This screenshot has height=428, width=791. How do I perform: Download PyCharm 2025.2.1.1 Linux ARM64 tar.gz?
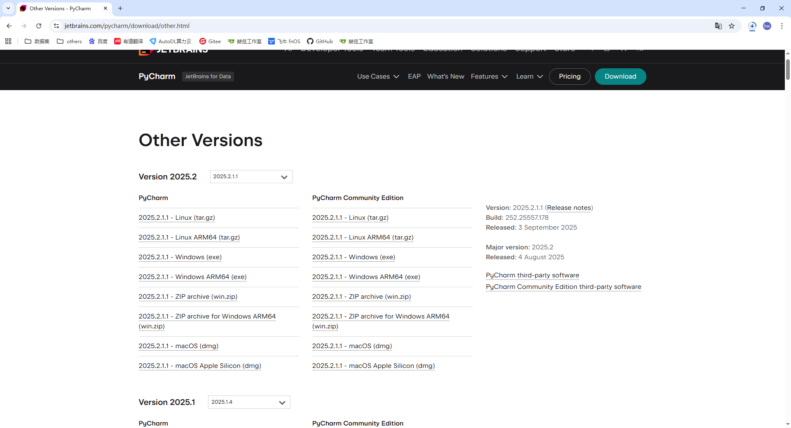[189, 237]
